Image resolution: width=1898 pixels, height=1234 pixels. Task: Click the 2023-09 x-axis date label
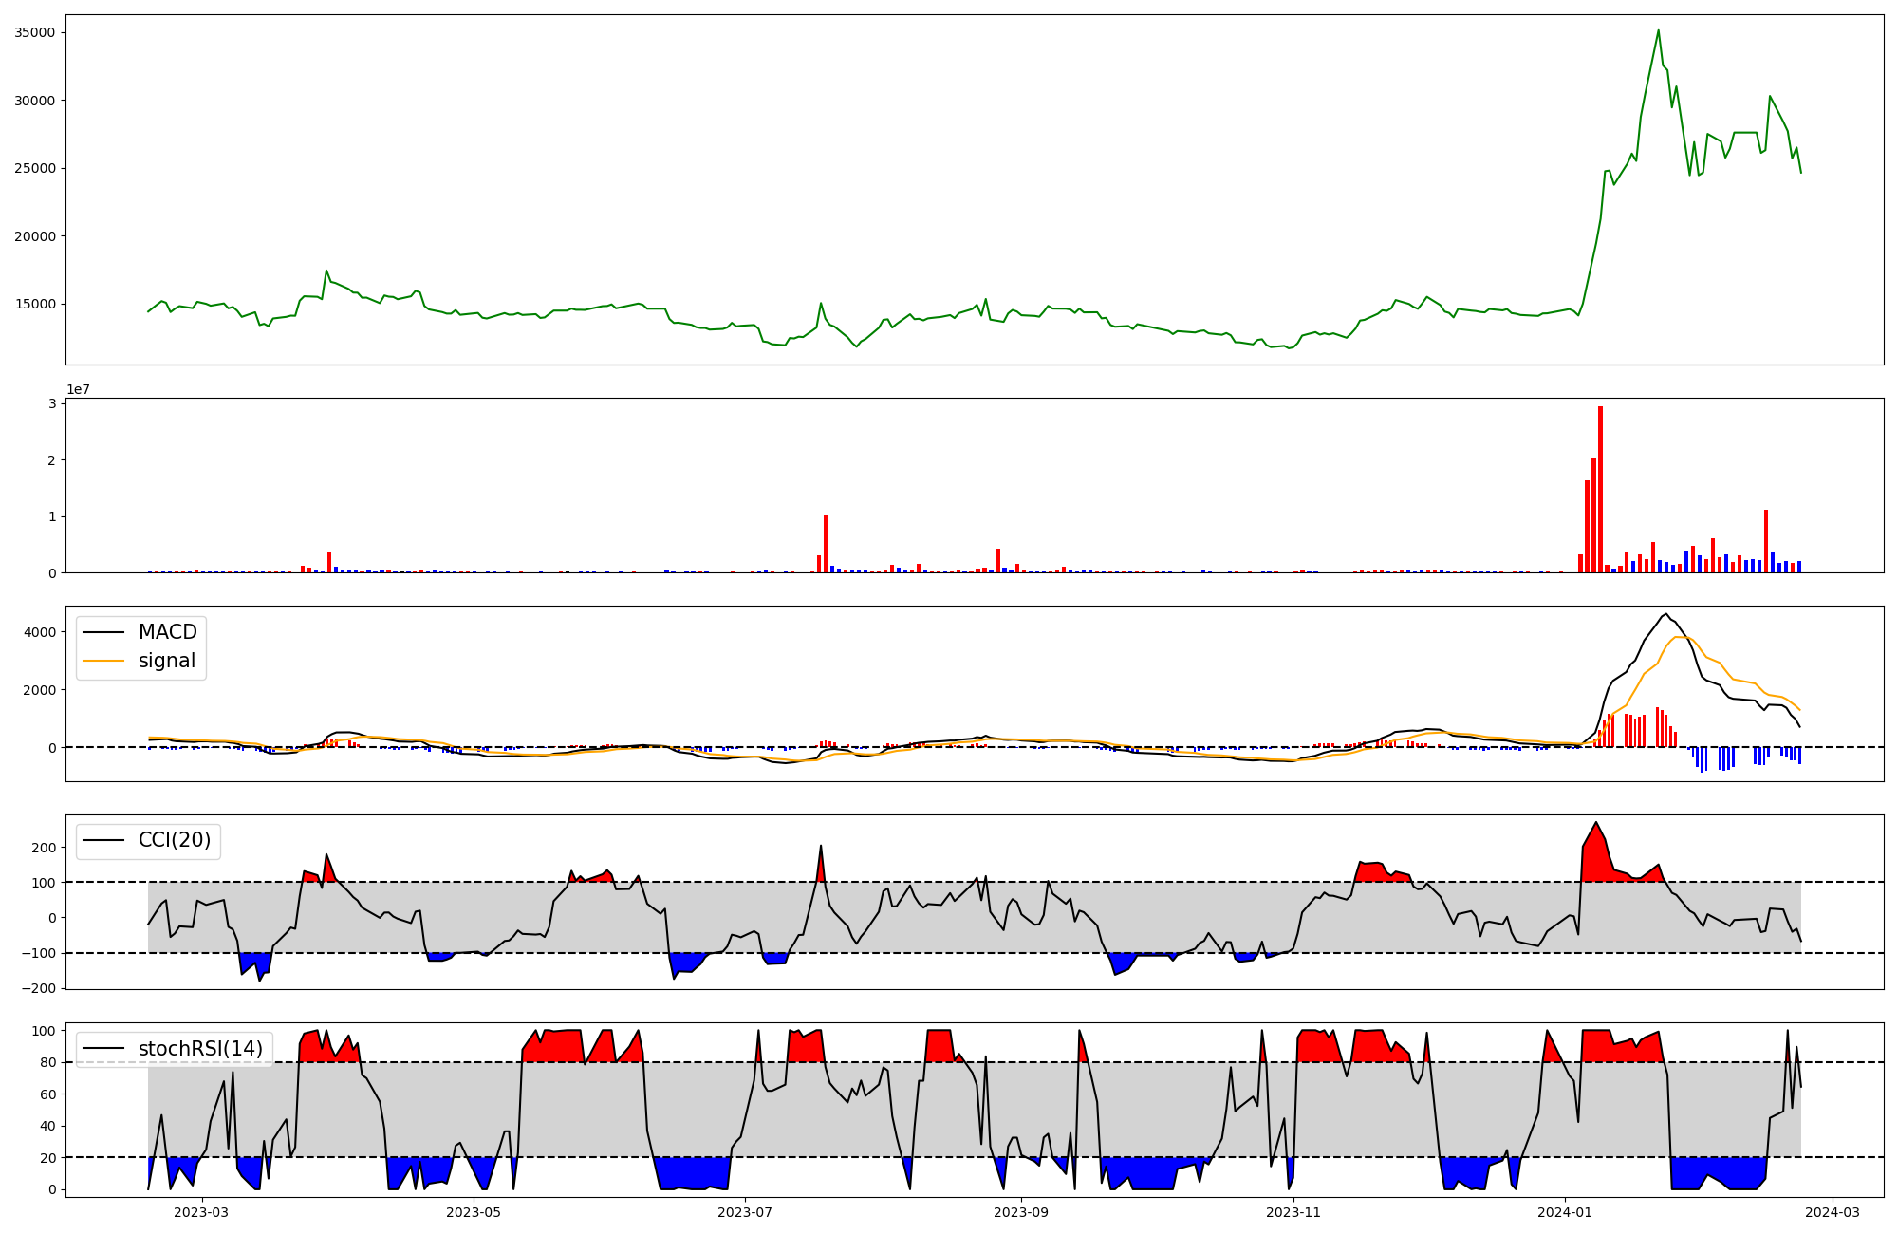(1021, 1212)
